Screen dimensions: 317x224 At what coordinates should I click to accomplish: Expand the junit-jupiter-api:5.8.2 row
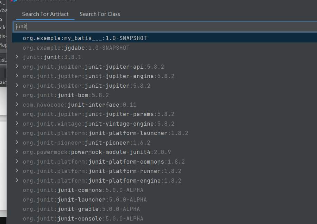coord(17,66)
